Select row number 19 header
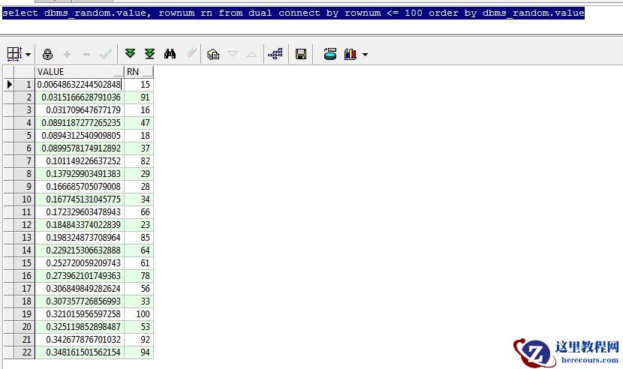Viewport: 623px width, 369px height. click(24, 313)
